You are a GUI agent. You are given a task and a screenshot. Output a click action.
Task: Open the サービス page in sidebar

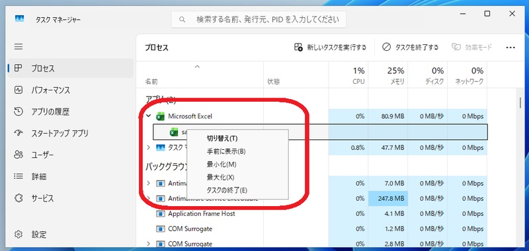[71, 197]
